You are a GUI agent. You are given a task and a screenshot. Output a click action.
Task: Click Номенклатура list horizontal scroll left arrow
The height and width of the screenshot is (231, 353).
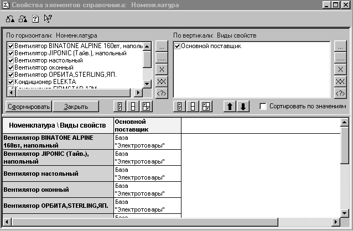click(12, 92)
